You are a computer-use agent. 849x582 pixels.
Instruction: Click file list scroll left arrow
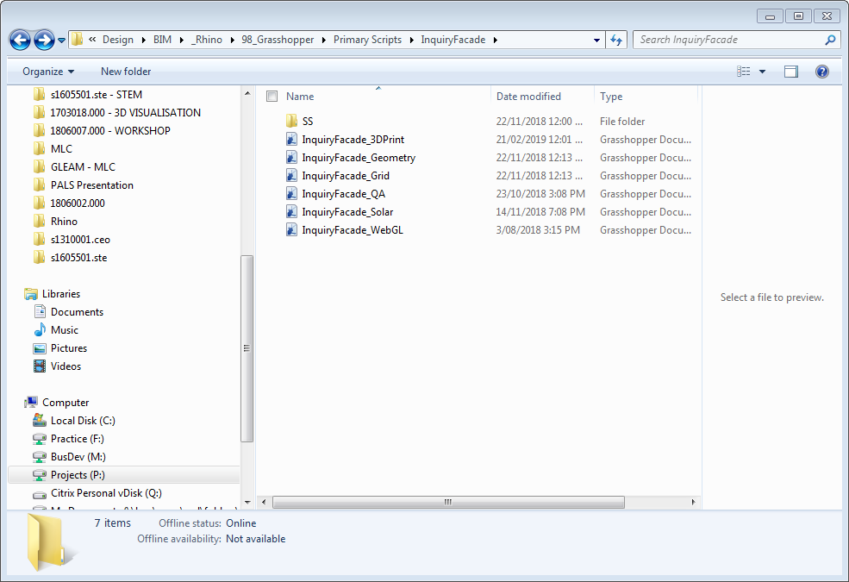point(264,502)
